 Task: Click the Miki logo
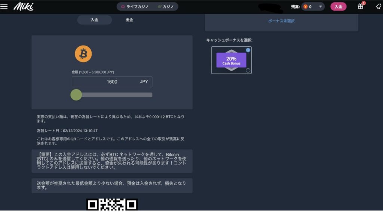[24, 7]
